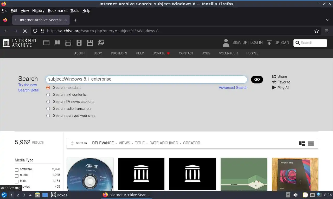This screenshot has height=199, width=333.
Task: Check the software media type filter
Action: point(17,170)
